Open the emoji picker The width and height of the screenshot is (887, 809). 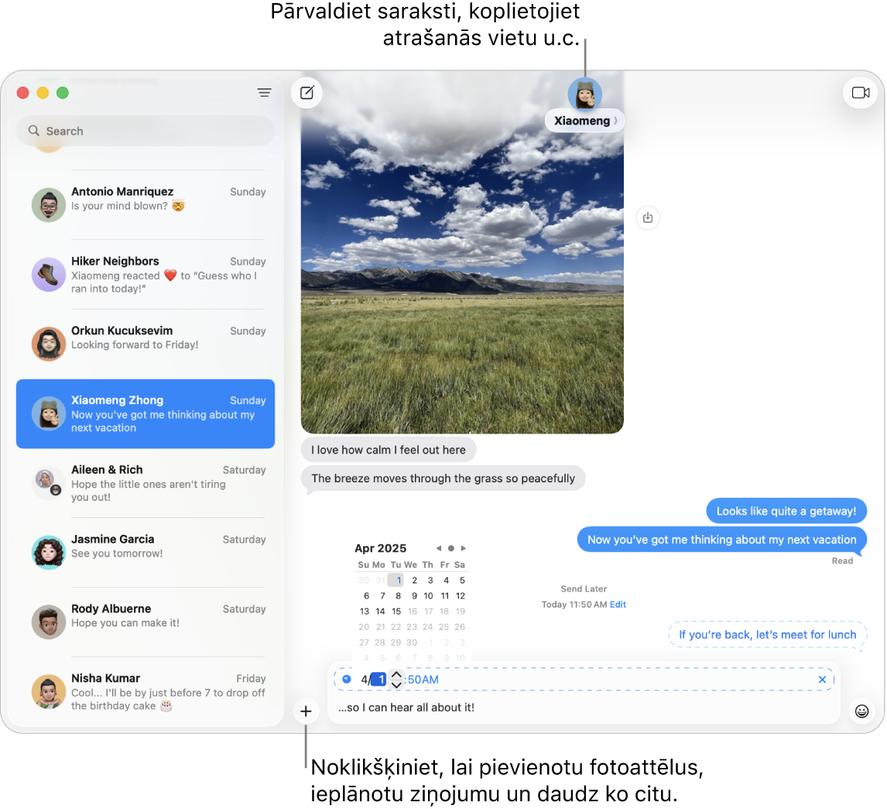(x=861, y=711)
